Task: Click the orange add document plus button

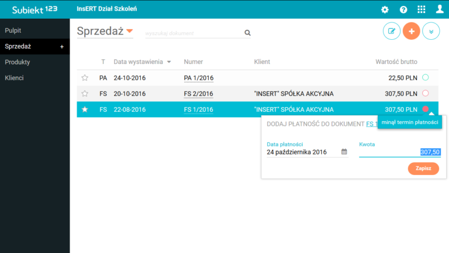Action: tap(411, 31)
